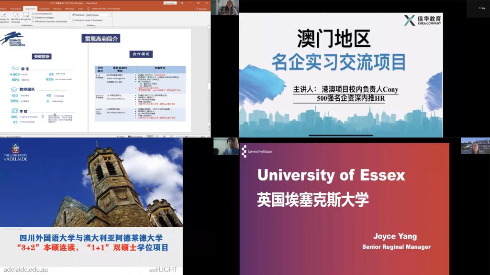490x275 pixels.
Task: Click the Partager share icon
Action: [200, 9]
